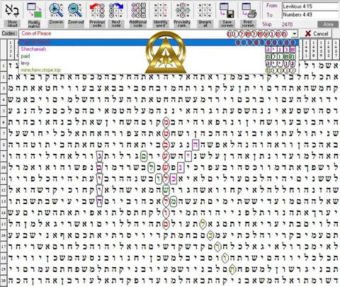Image resolution: width=340 pixels, height=287 pixels.
Task: Select the row 20 number header
Action: point(4,281)
